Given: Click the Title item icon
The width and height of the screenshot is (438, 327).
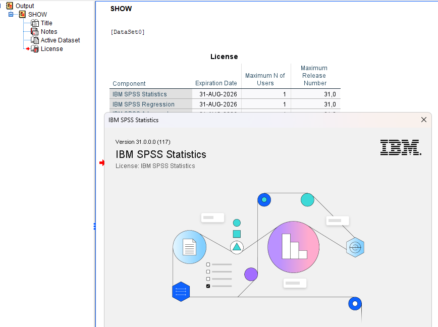Looking at the screenshot, I should (35, 23).
